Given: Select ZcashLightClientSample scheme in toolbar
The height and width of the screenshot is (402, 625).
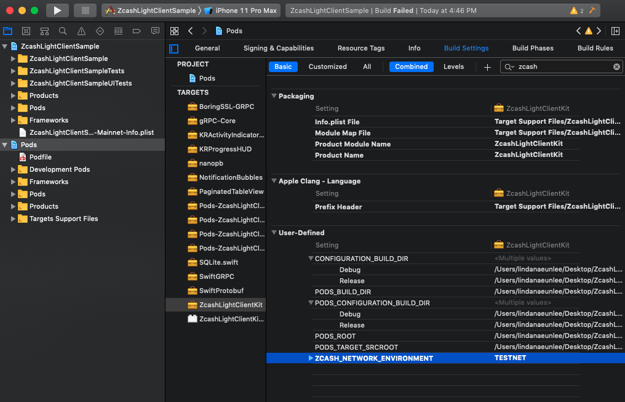Looking at the screenshot, I should pyautogui.click(x=151, y=10).
